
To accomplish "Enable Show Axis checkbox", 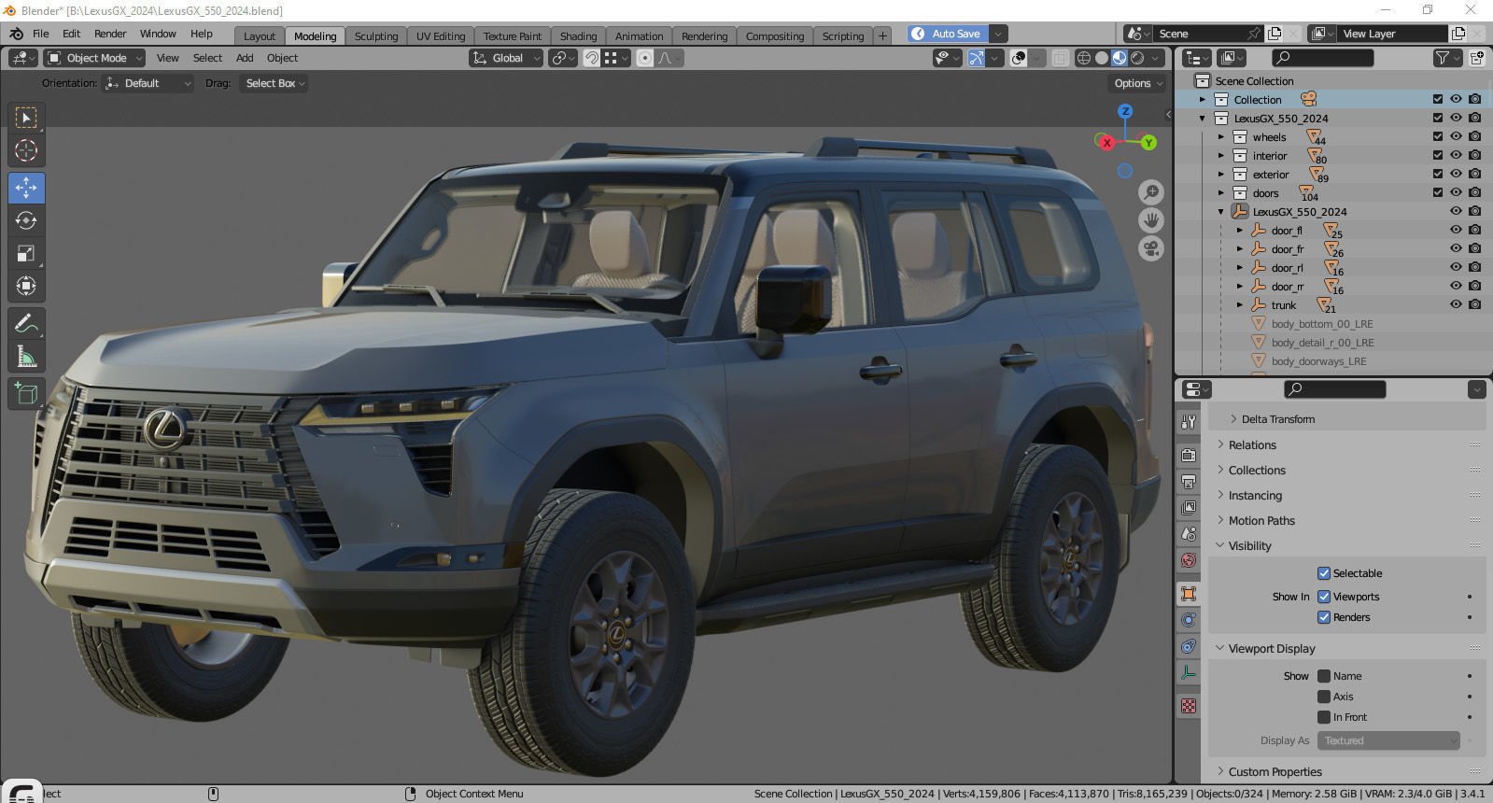I will (1324, 697).
